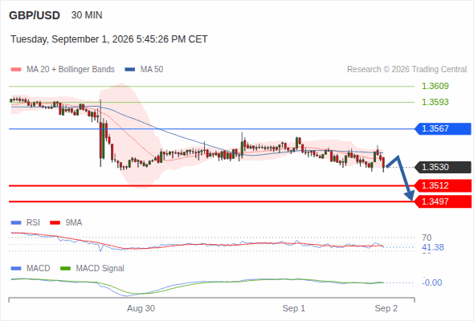This screenshot has height=321, width=474.
Task: Click the 1.3593 resistance level label
Action: coord(435,102)
